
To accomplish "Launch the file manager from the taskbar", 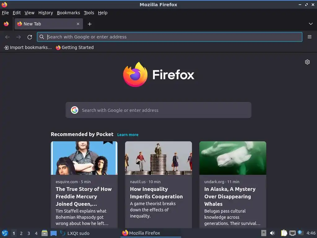I will 45,233.
